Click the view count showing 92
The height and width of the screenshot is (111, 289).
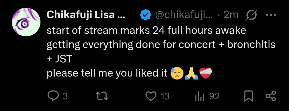point(215,96)
